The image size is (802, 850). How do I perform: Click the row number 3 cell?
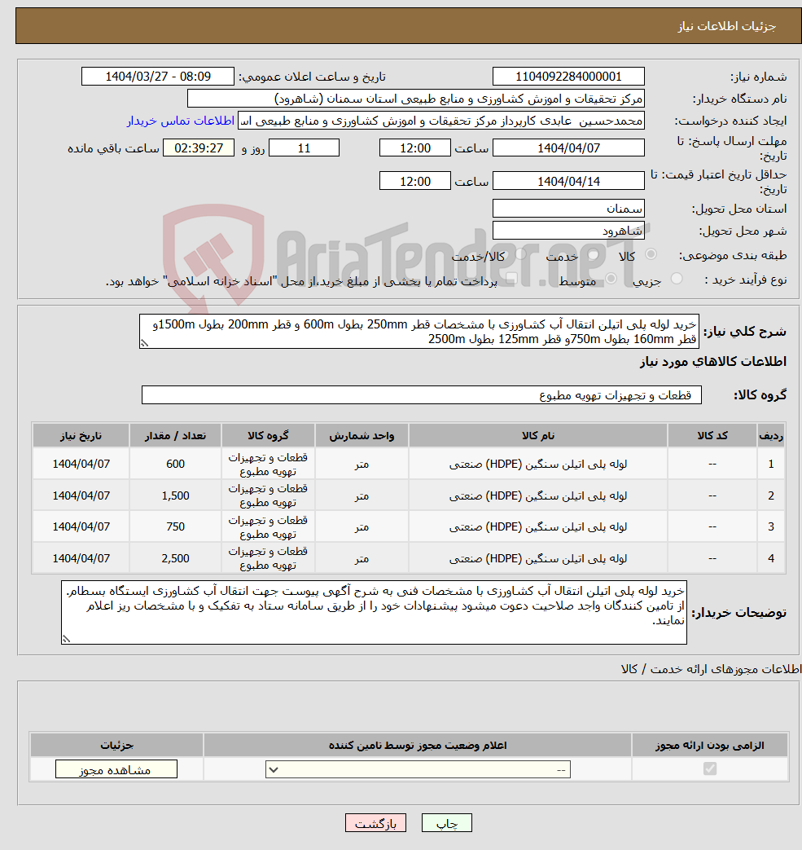tap(770, 527)
